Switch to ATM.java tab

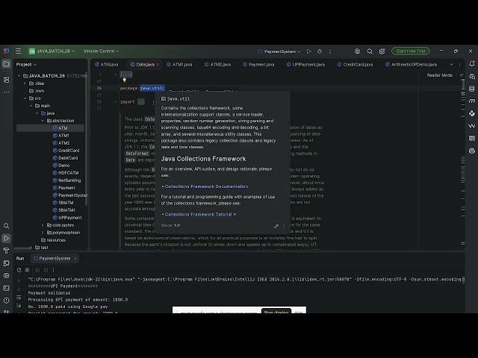point(106,65)
